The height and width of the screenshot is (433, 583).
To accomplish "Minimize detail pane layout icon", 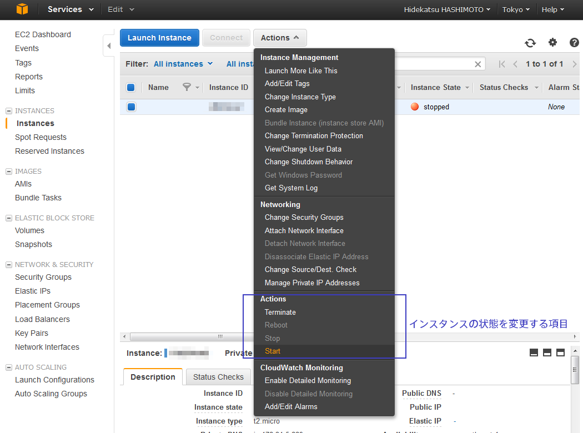I will point(534,353).
